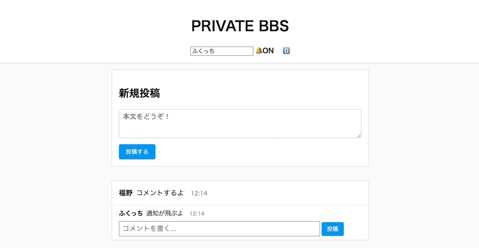Click blank header area left of PRIVATE BBS
This screenshot has height=248, width=479.
tap(94, 26)
